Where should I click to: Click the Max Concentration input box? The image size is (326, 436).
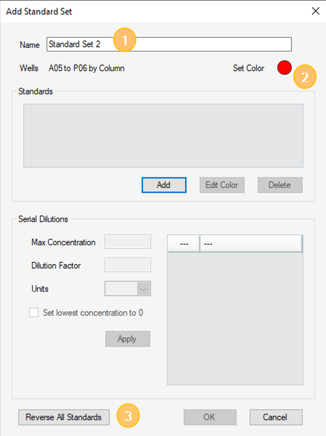[x=128, y=242]
